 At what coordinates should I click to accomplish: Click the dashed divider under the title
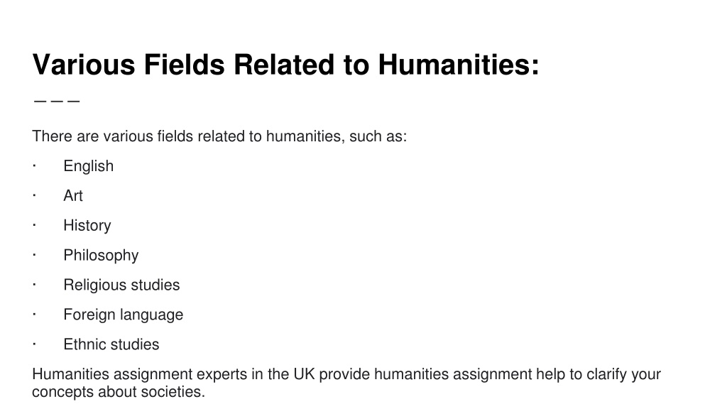point(57,101)
